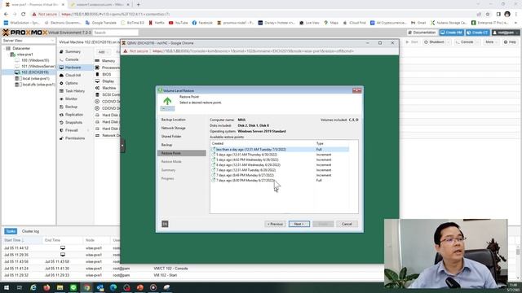Open the More actions dropdown

pos(491,42)
